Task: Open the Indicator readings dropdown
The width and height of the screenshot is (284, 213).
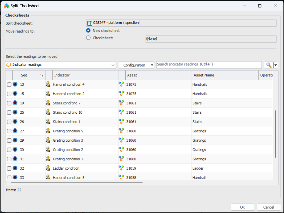Action: click(61, 65)
